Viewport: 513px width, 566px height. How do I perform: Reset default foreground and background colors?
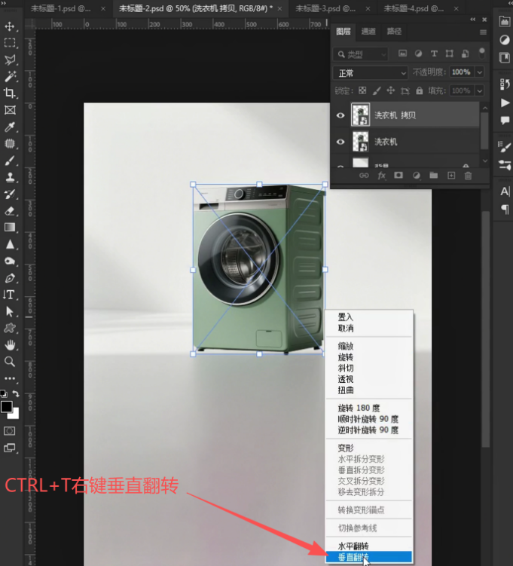click(x=3, y=393)
